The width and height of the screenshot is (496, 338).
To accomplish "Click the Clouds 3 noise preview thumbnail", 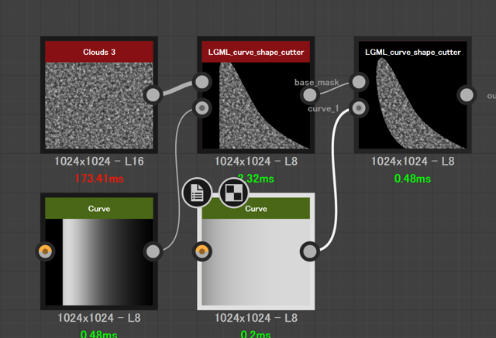I will click(x=99, y=106).
